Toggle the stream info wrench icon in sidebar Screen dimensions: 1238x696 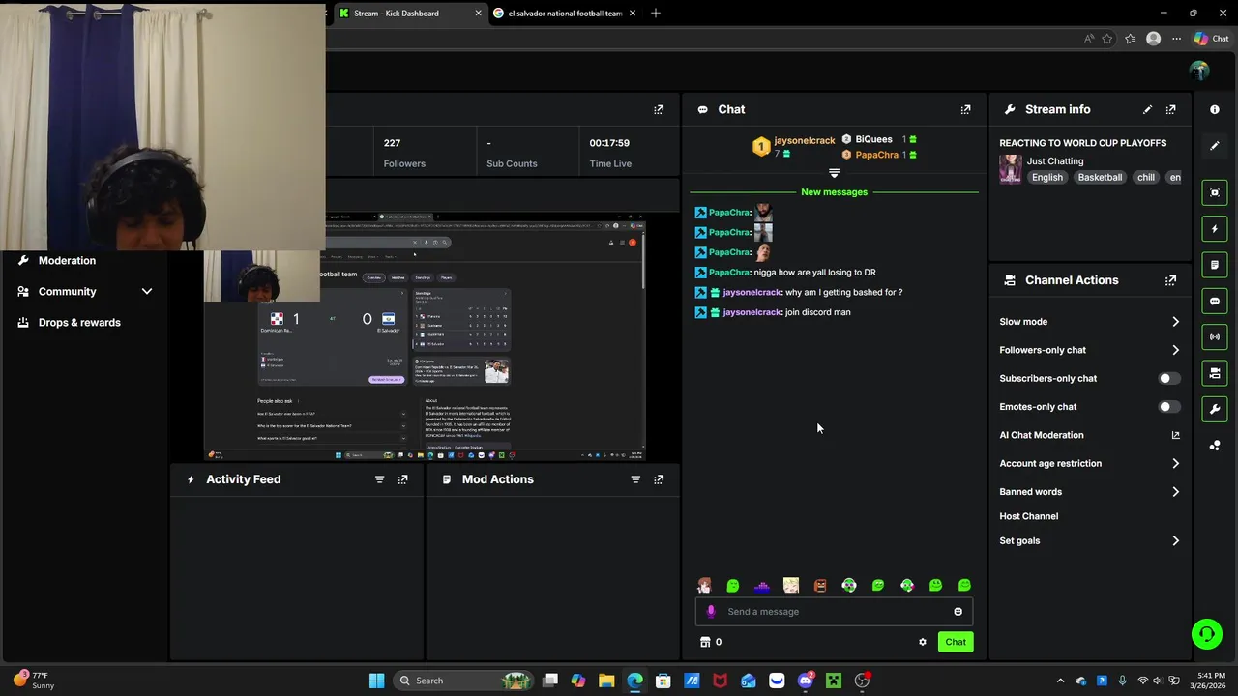(1215, 409)
